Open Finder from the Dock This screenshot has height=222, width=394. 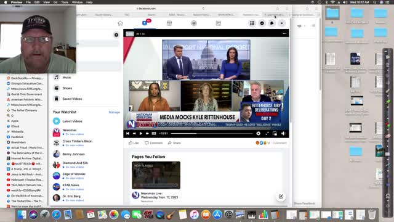[x=22, y=215]
